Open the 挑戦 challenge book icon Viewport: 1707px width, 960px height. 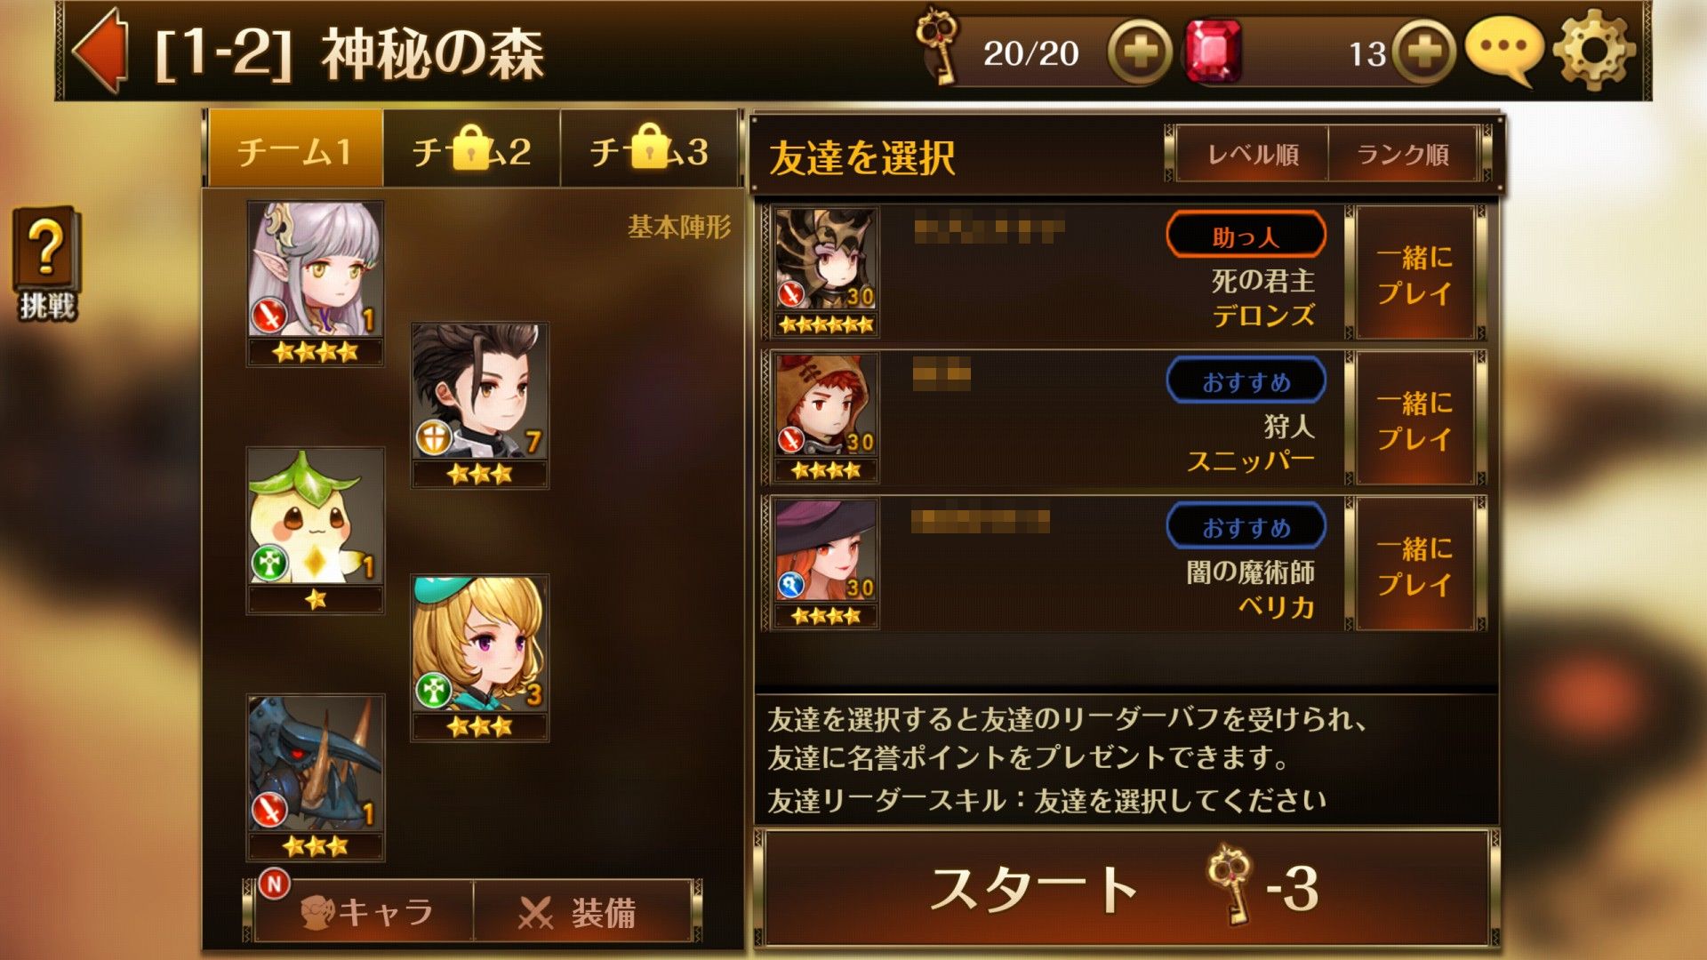coord(46,264)
